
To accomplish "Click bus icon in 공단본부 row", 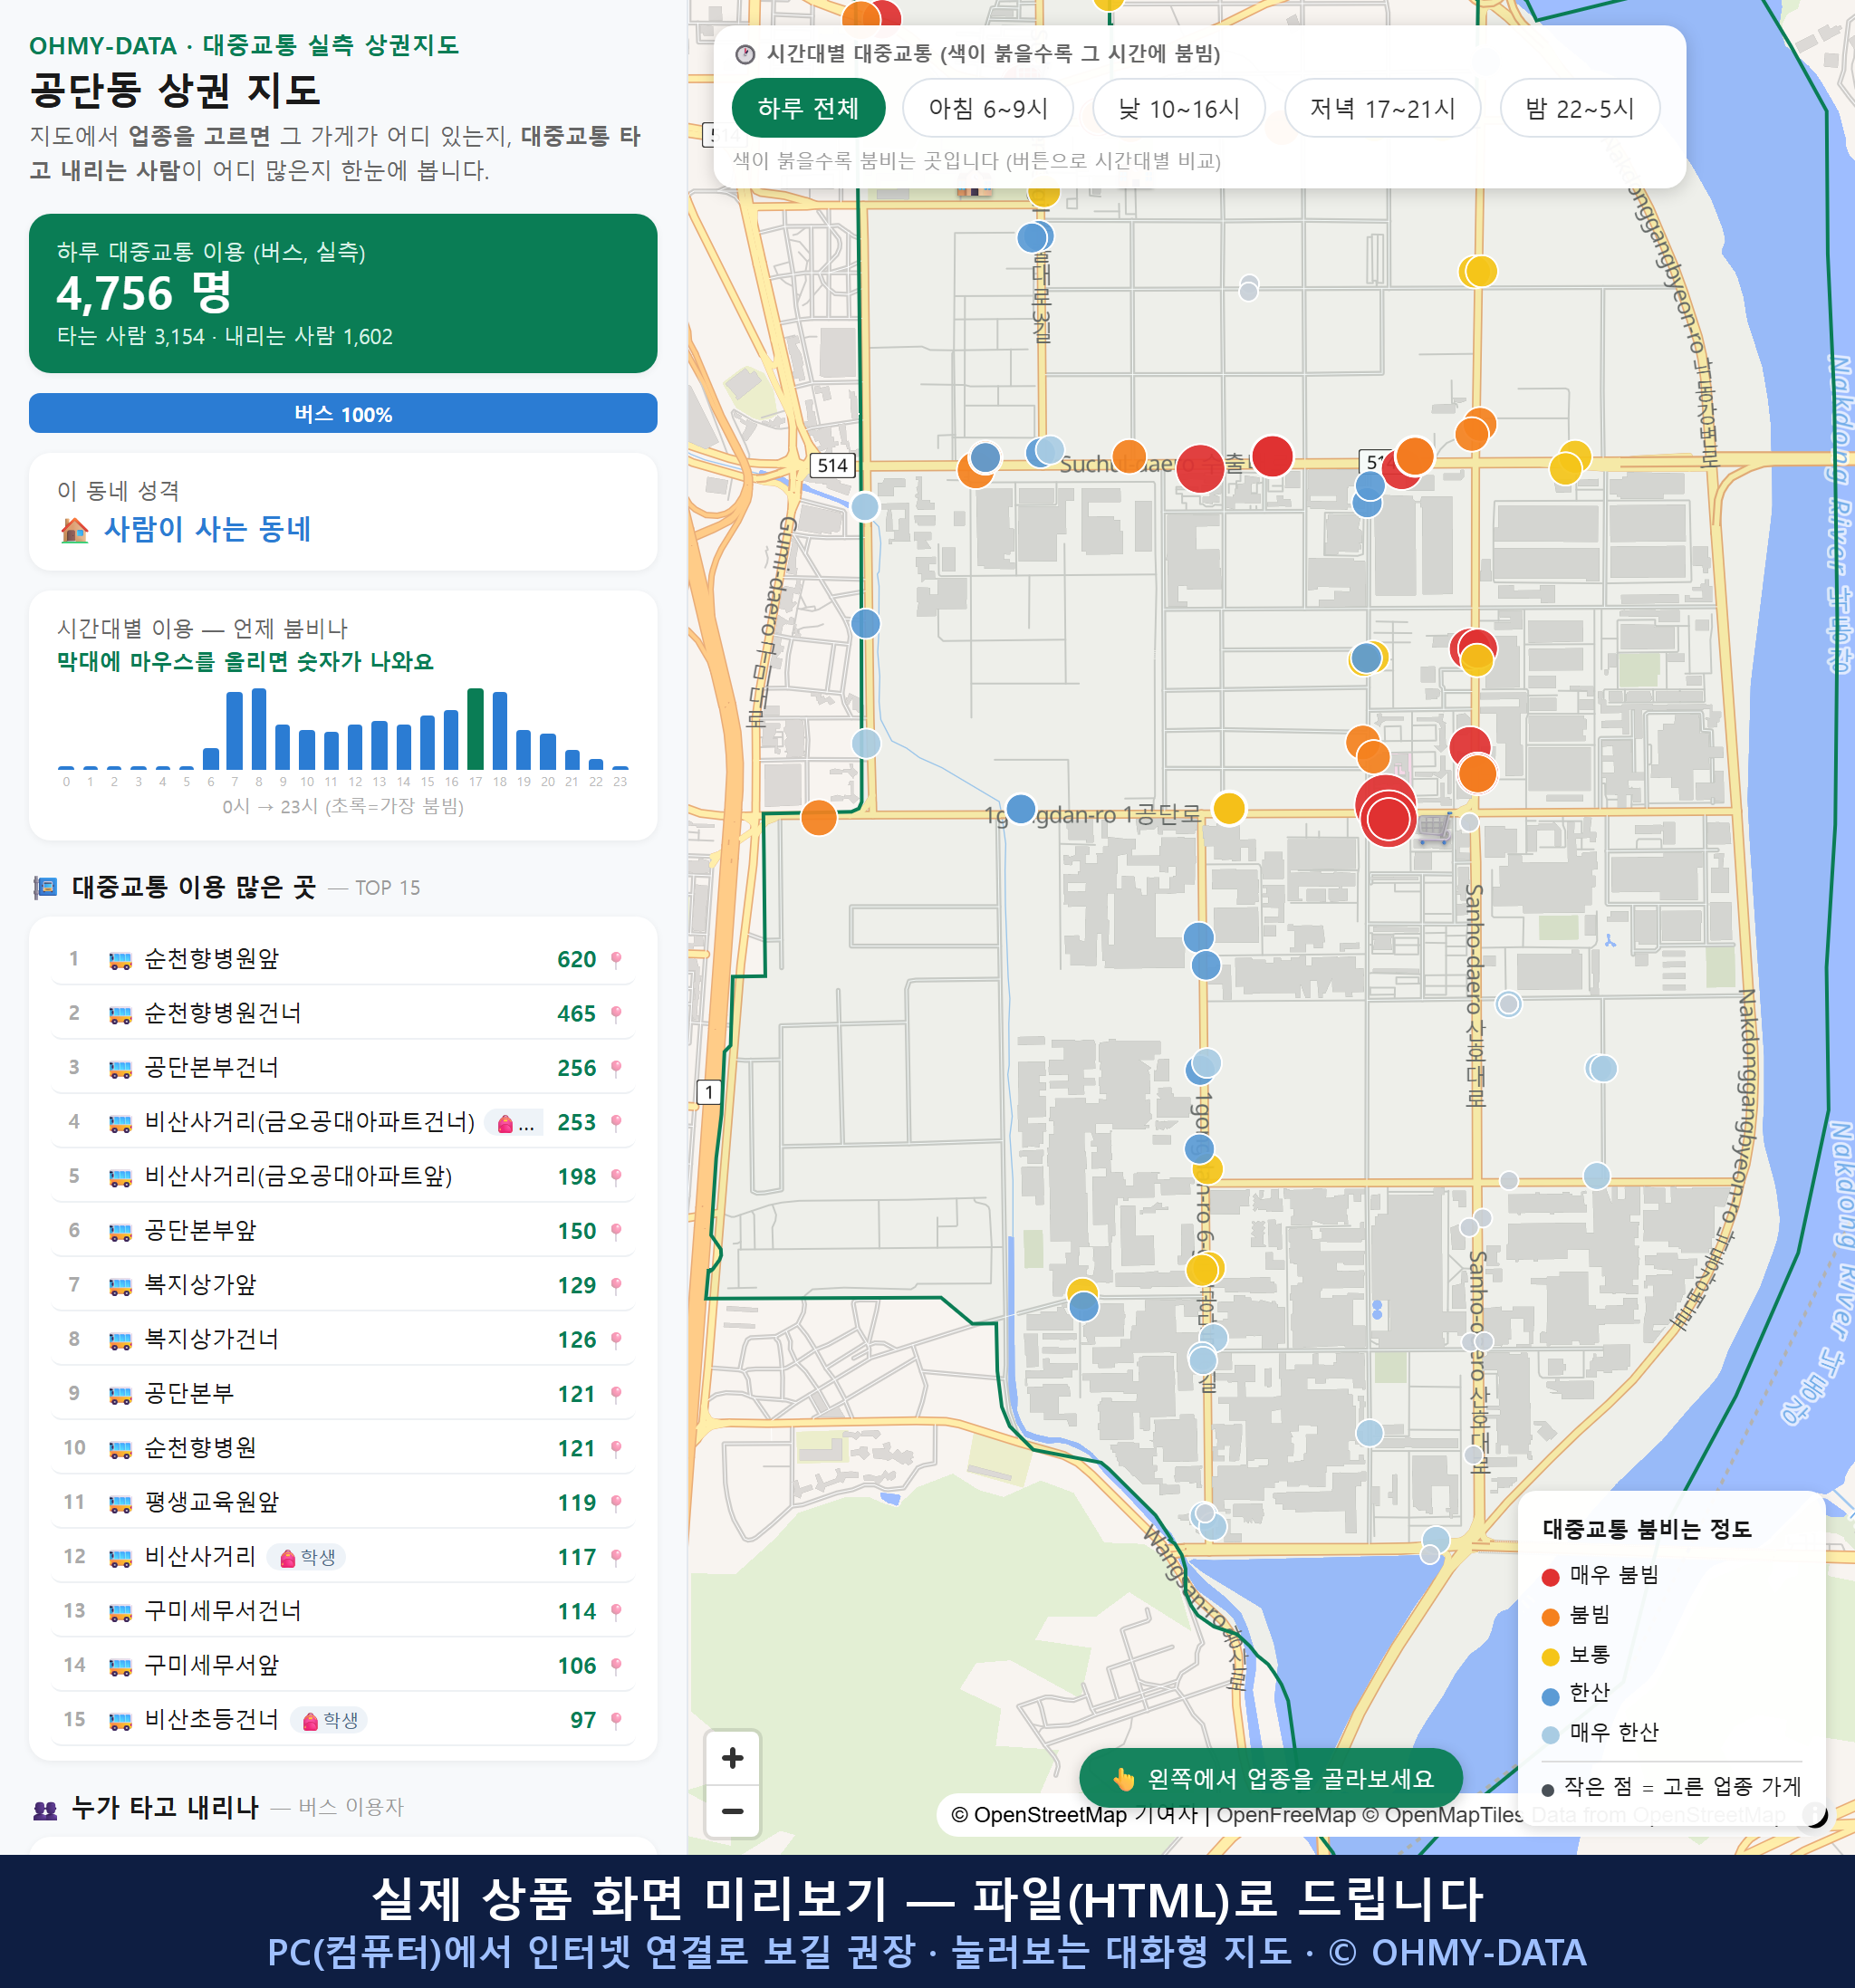I will point(120,1394).
